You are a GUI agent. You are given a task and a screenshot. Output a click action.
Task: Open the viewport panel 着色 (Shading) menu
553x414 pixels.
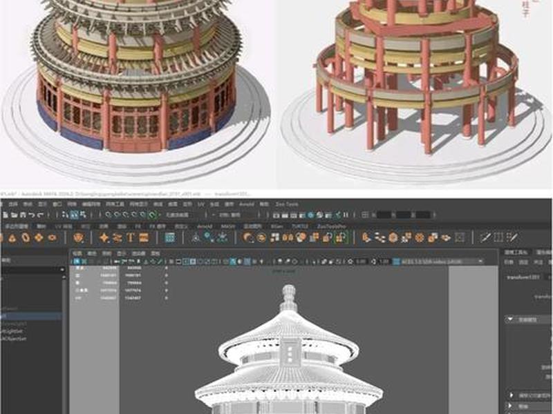tap(92, 253)
